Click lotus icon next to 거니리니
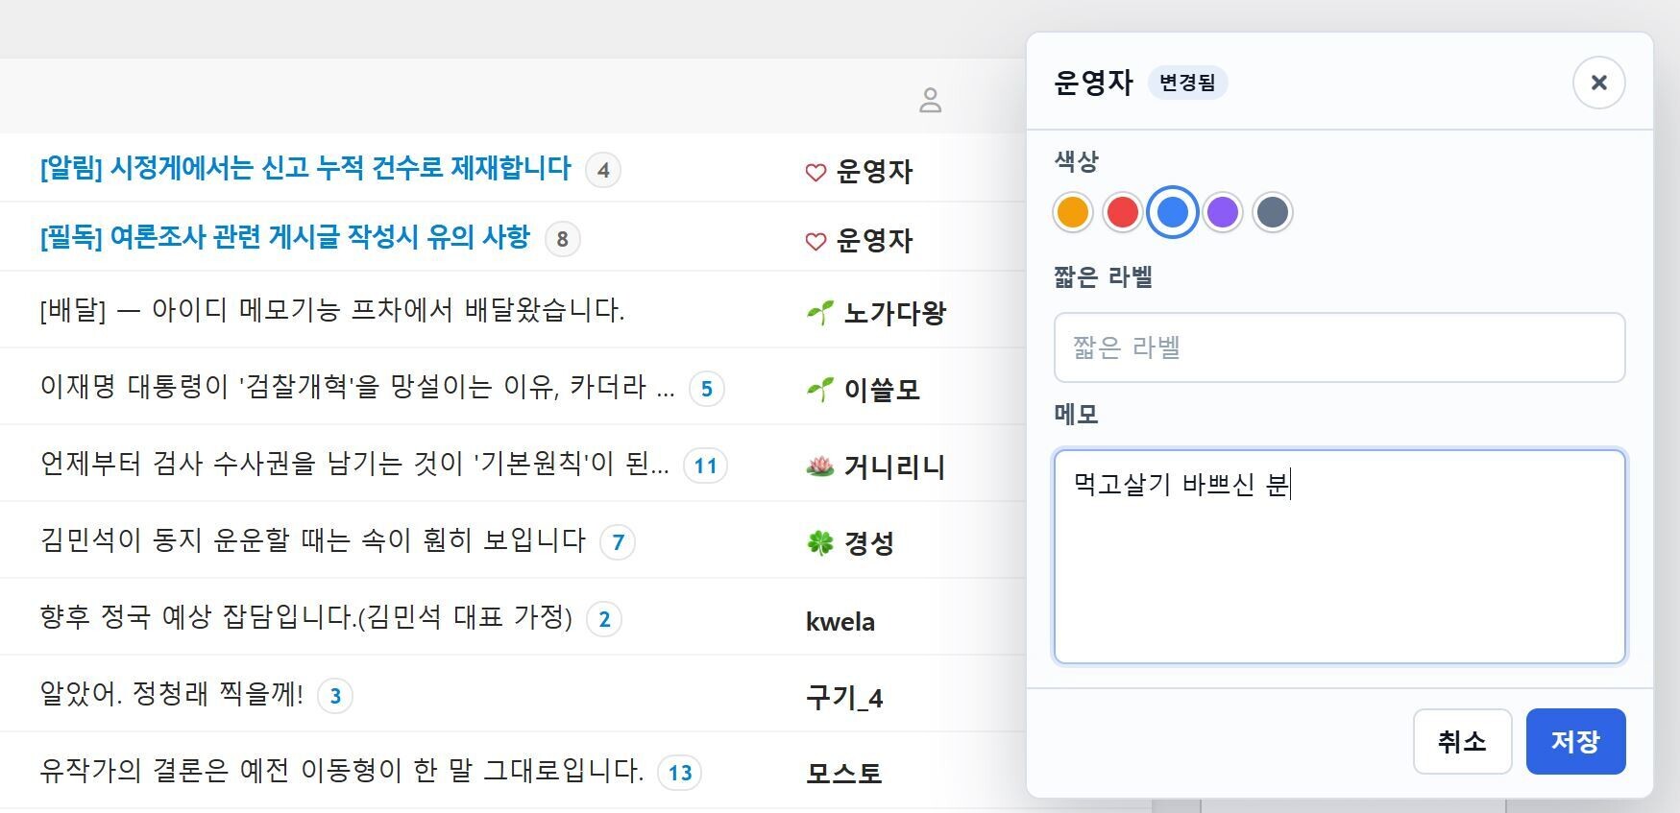Viewport: 1680px width, 813px height. point(820,466)
